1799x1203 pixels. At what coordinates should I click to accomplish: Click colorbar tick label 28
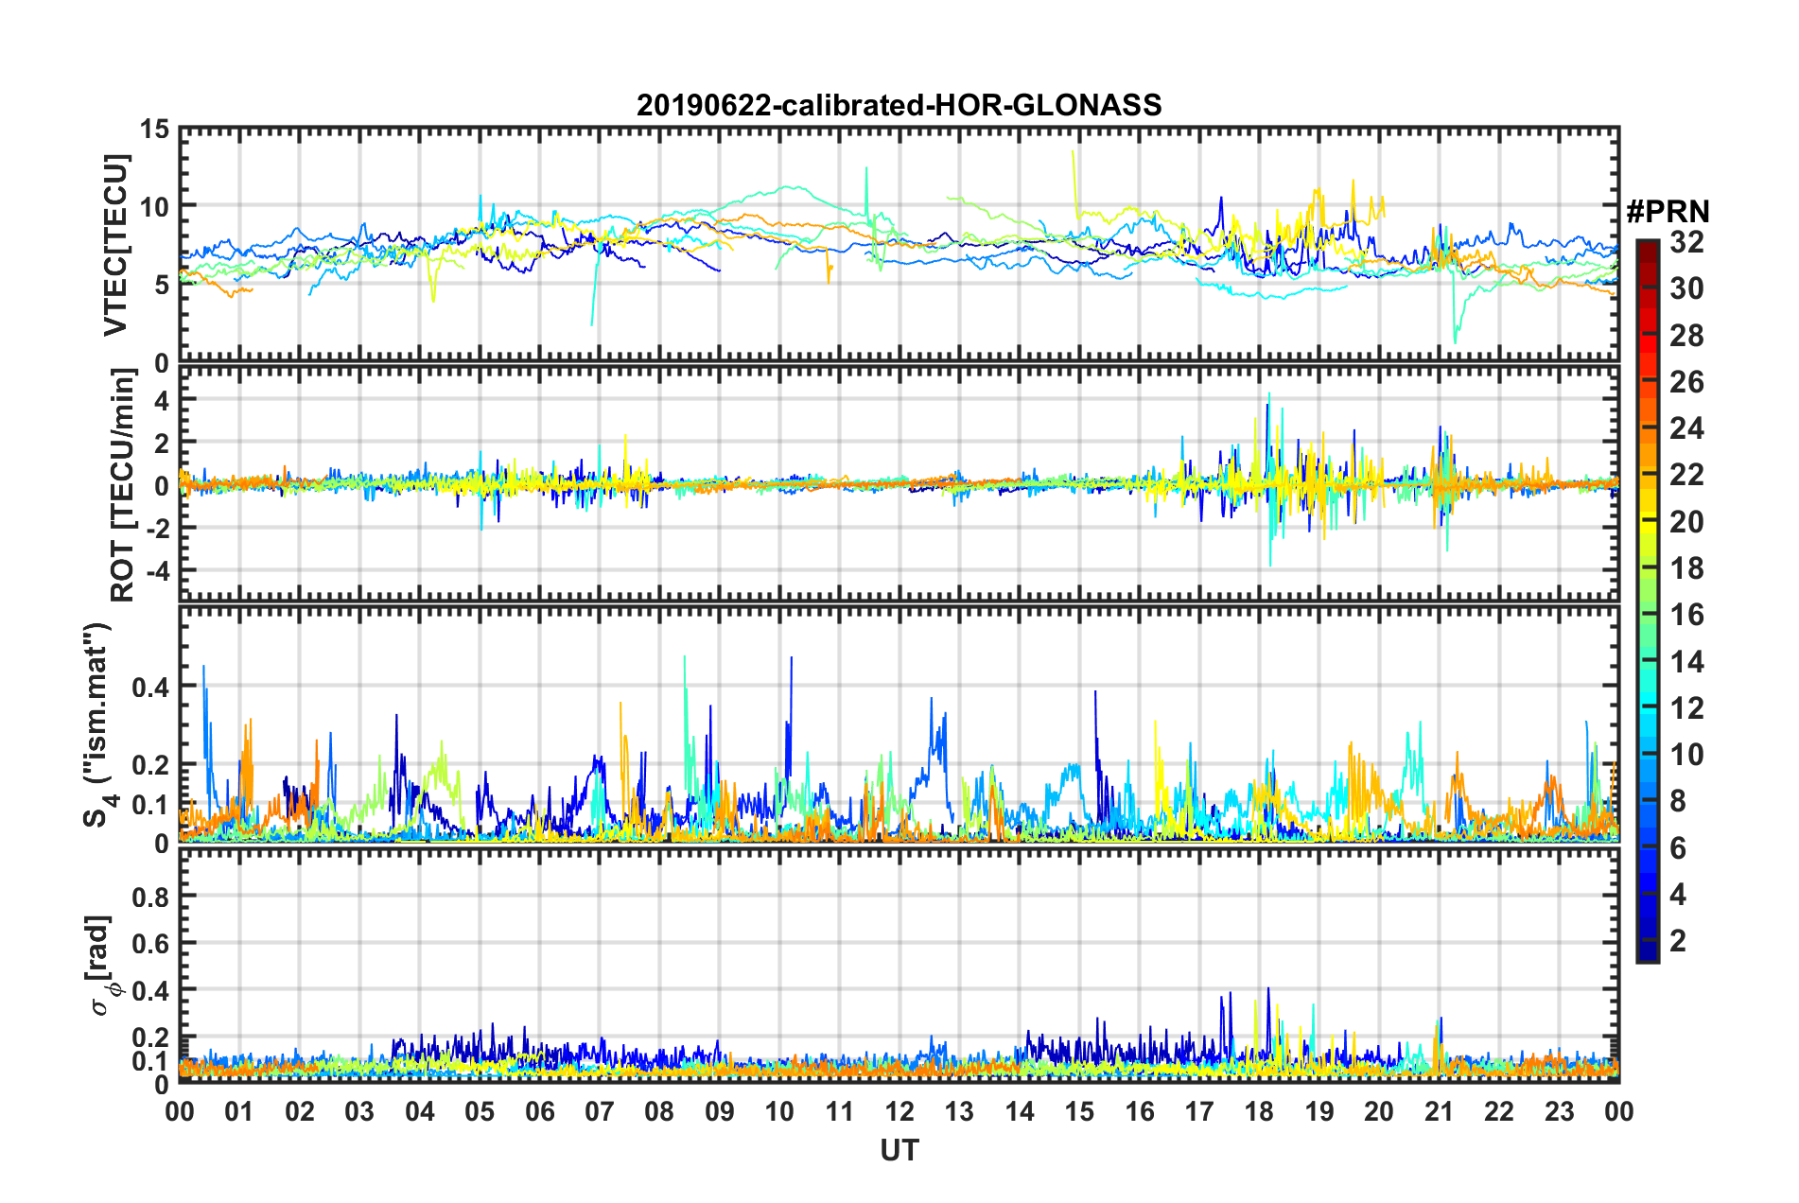tap(1686, 336)
